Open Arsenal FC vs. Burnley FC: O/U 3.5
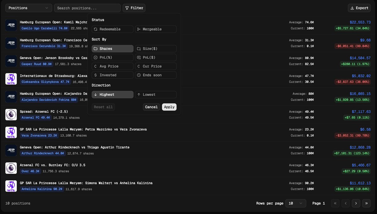 (52, 165)
